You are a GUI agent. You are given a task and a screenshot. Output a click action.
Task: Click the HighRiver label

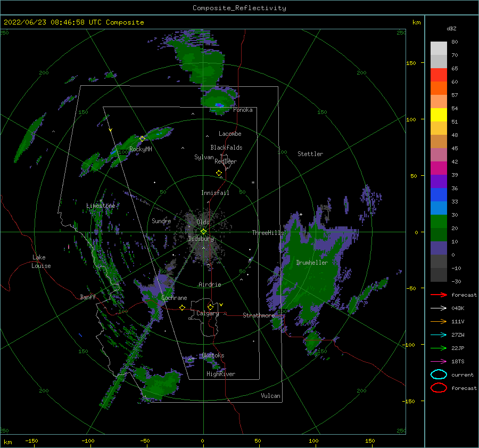[x=221, y=374]
